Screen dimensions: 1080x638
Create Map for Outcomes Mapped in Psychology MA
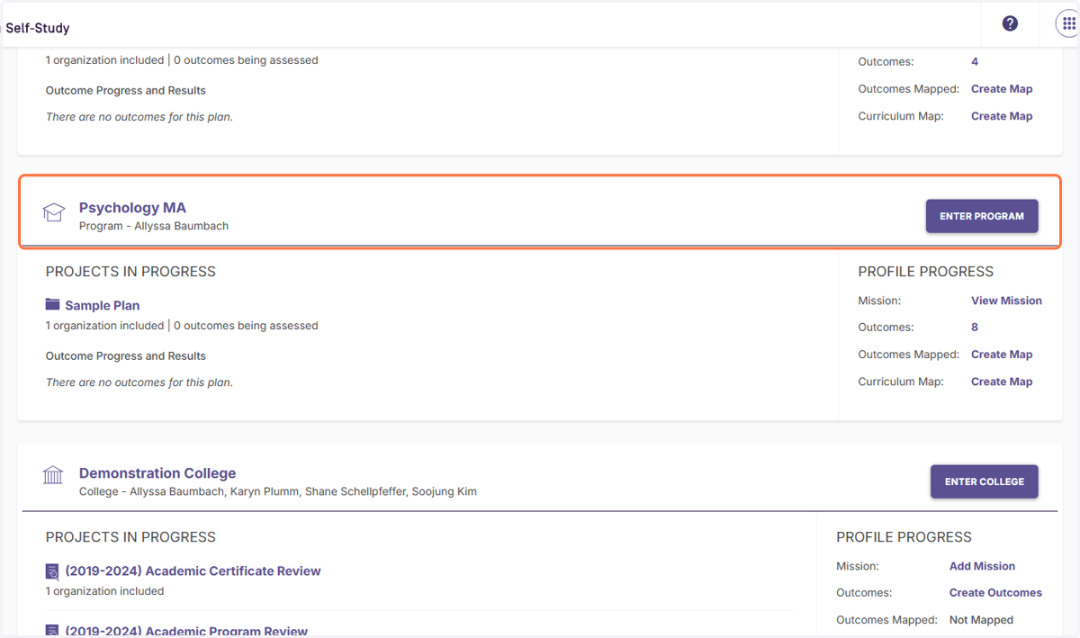pyautogui.click(x=1002, y=355)
